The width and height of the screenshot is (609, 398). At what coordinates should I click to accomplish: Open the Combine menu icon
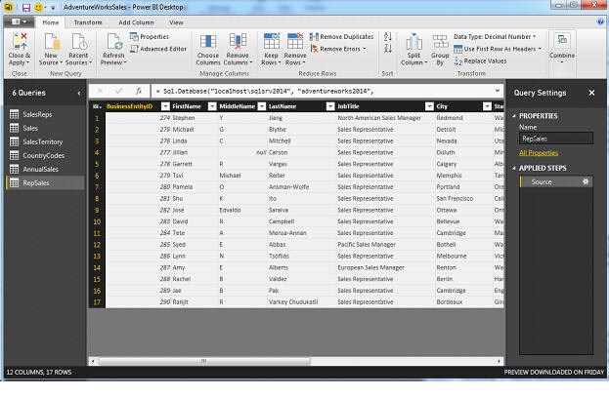(x=562, y=40)
